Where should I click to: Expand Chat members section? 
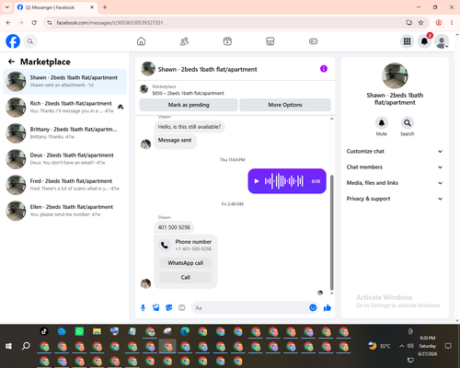pos(395,167)
